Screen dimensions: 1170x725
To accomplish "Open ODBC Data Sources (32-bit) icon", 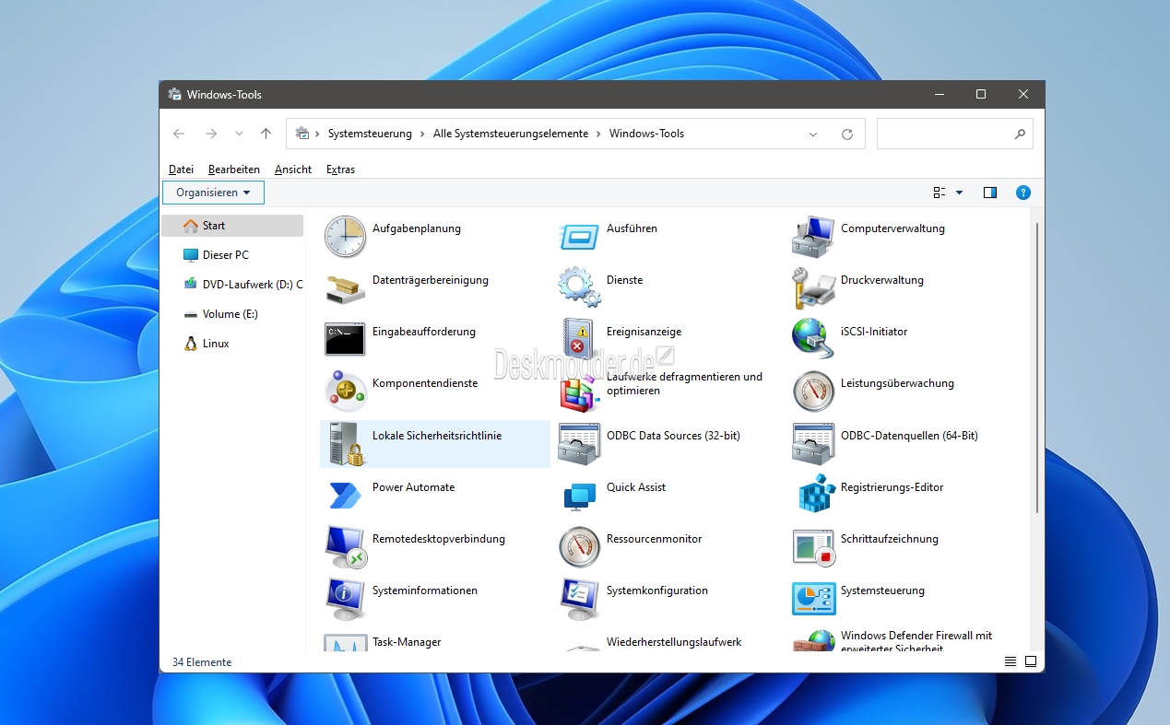I will 579,443.
